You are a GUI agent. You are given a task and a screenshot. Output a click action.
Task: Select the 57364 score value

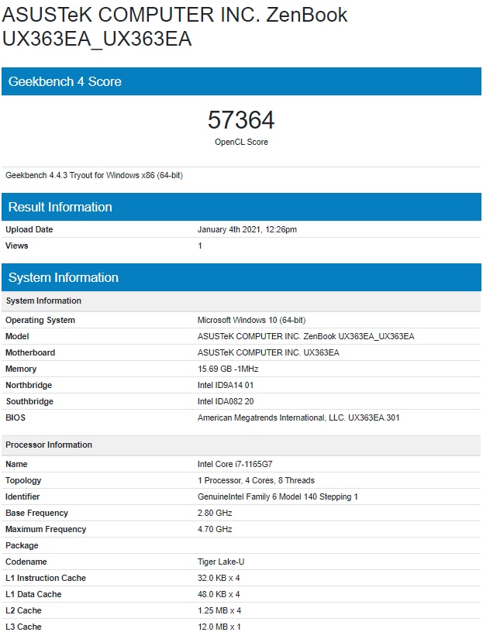pos(241,120)
